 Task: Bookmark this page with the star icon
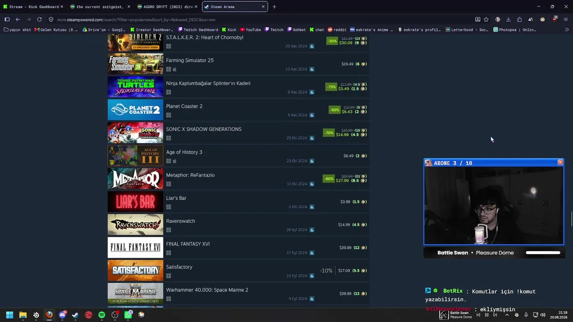coord(486,20)
